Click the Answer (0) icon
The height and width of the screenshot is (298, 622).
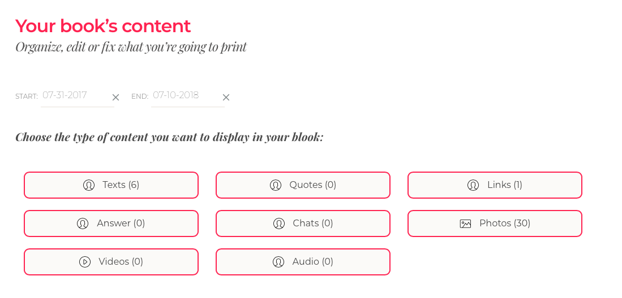[83, 224]
